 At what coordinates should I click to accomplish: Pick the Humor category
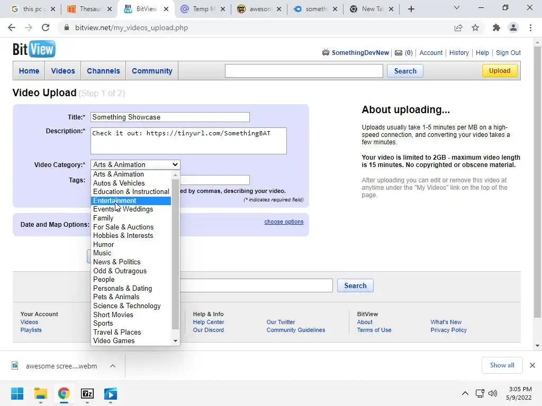(x=131, y=244)
